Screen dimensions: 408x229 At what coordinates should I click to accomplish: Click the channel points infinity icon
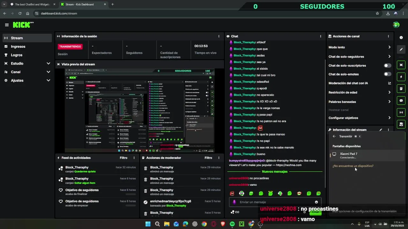235,212
